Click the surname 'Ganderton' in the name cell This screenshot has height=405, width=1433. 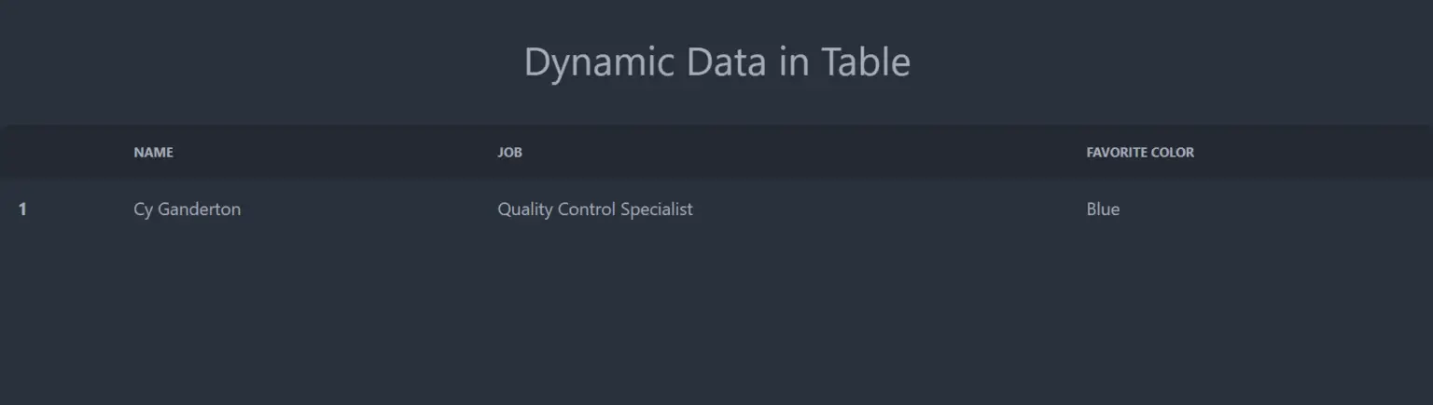199,209
